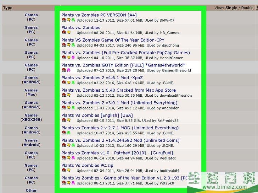This screenshot has height=193, width=258.
Task: Open Zombies 2 v1.4.244592 Mod (Unlimited Coins)
Action: coord(120,140)
